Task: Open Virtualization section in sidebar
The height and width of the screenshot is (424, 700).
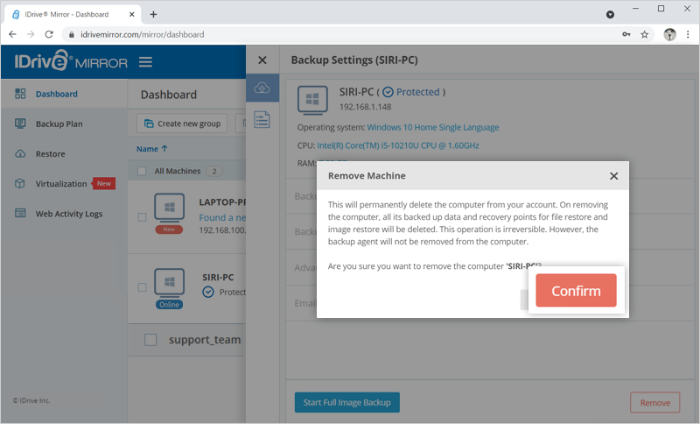Action: [x=61, y=184]
